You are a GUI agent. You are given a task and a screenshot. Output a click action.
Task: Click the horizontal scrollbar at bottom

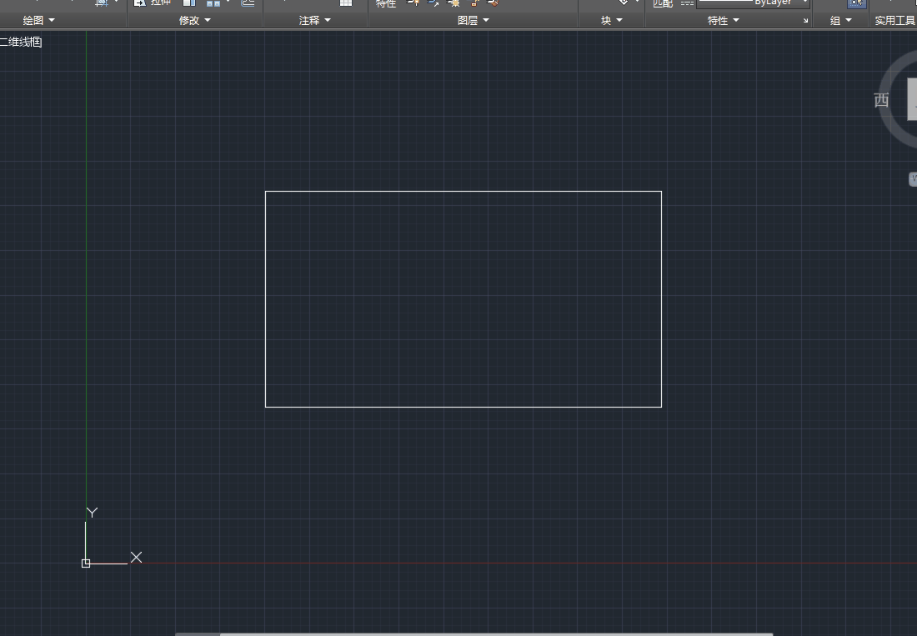[x=474, y=633]
